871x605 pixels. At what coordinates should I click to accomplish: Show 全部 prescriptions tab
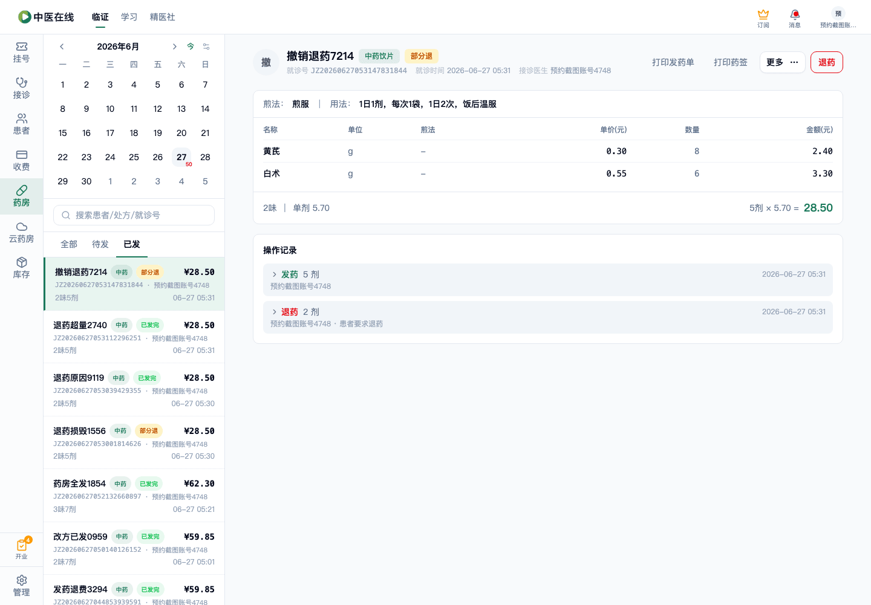coord(69,244)
